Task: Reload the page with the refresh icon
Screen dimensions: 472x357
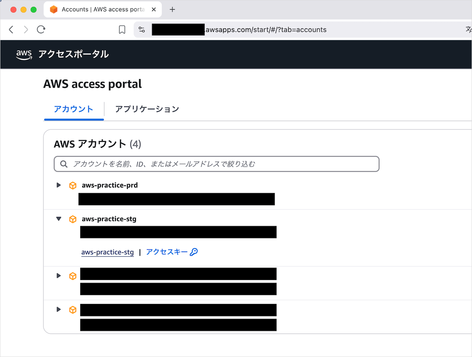Action: (x=41, y=29)
